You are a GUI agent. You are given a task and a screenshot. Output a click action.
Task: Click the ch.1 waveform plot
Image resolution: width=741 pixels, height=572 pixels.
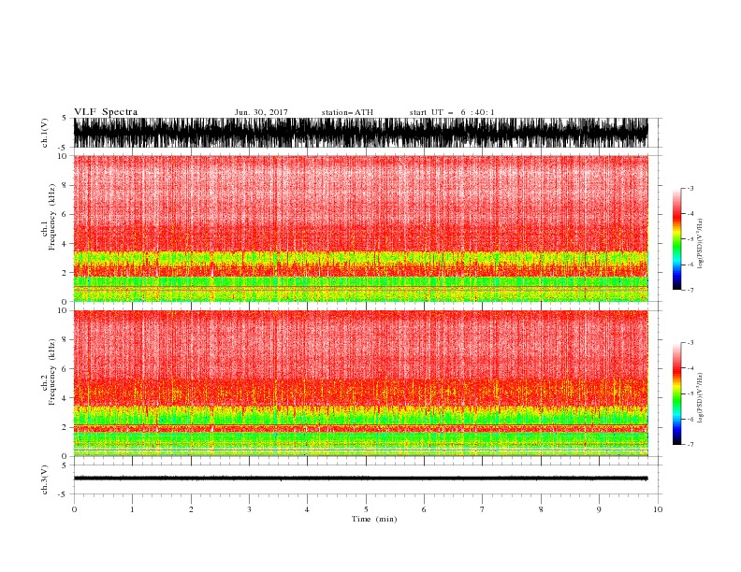point(360,133)
